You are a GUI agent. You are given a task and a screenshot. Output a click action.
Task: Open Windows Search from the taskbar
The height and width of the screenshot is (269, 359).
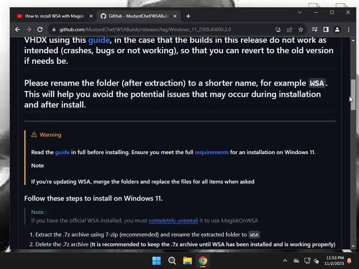[172, 261]
